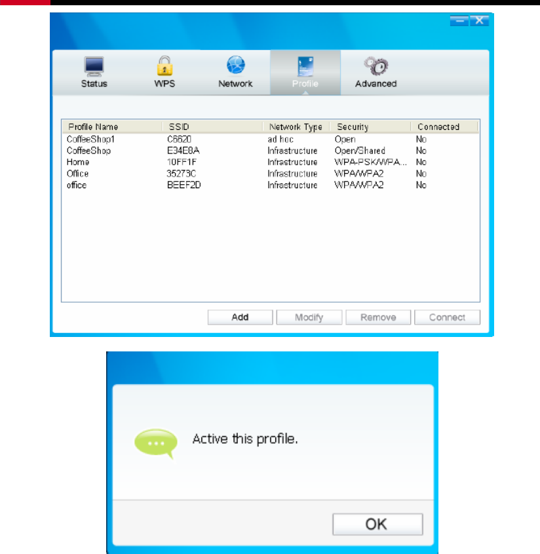Image resolution: width=540 pixels, height=554 pixels.
Task: Click the Open/Shared security cell
Action: [x=360, y=151]
